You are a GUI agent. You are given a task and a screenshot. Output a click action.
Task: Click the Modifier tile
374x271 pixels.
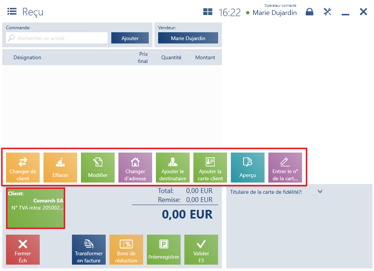pos(98,168)
